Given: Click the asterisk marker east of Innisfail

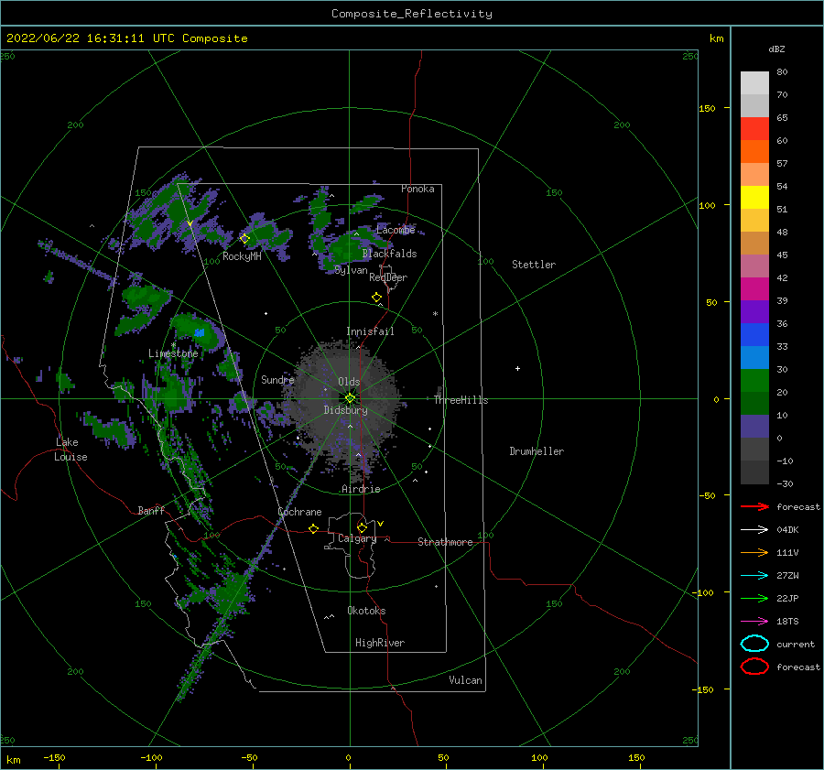Looking at the screenshot, I should 435,314.
